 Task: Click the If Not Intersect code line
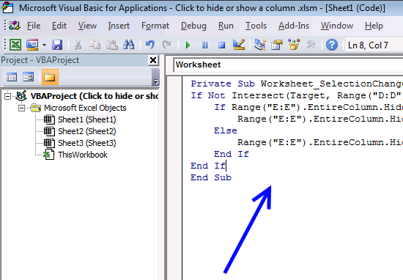297,95
